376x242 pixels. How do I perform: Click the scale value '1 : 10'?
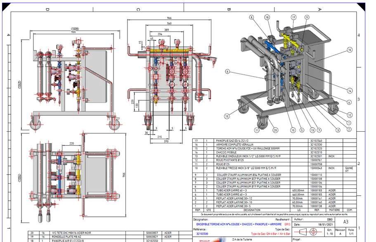click(329, 234)
